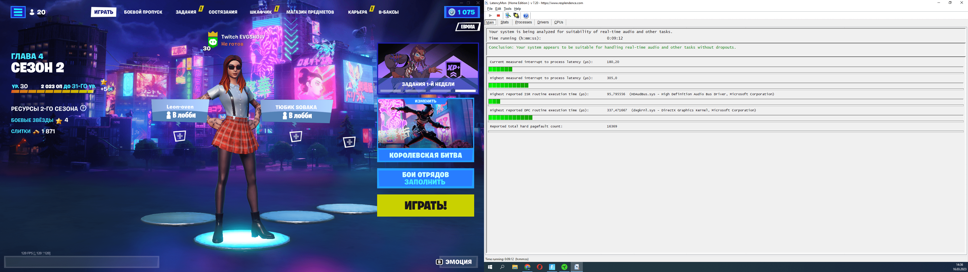This screenshot has width=968, height=272.
Task: Switch to the ЗАДАНИЯ tab
Action: pos(186,12)
